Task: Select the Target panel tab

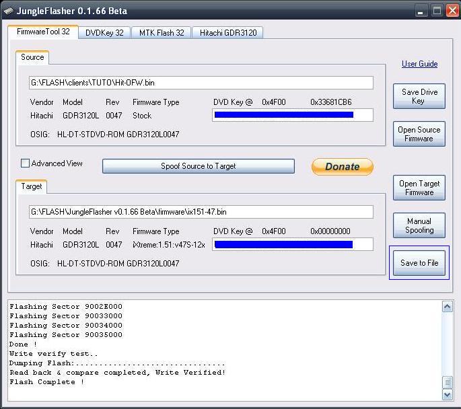Action: (x=32, y=186)
